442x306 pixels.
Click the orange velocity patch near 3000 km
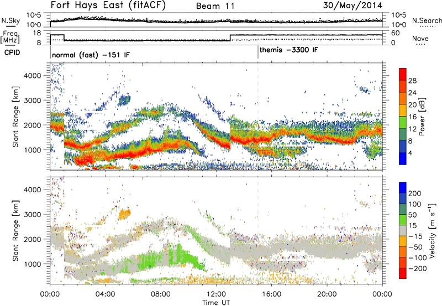(x=124, y=214)
